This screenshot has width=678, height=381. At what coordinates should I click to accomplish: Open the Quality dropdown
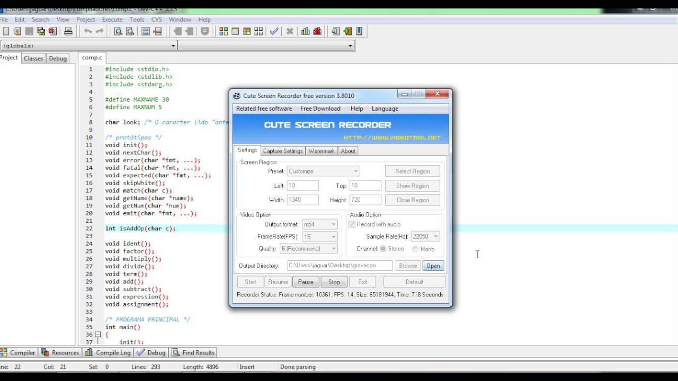tap(309, 249)
